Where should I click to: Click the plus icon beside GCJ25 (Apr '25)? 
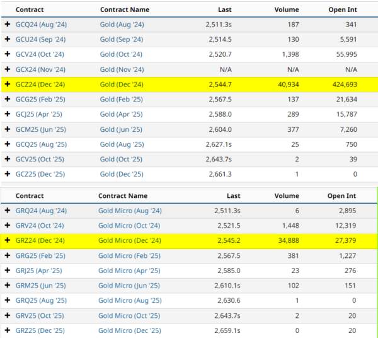[x=8, y=114]
